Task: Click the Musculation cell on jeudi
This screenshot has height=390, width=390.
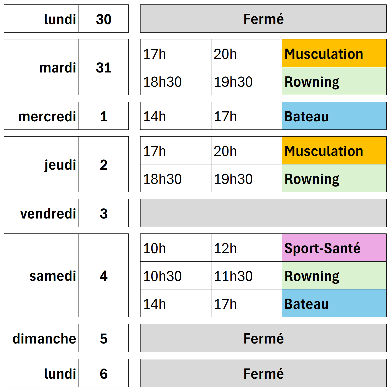Action: [x=334, y=150]
